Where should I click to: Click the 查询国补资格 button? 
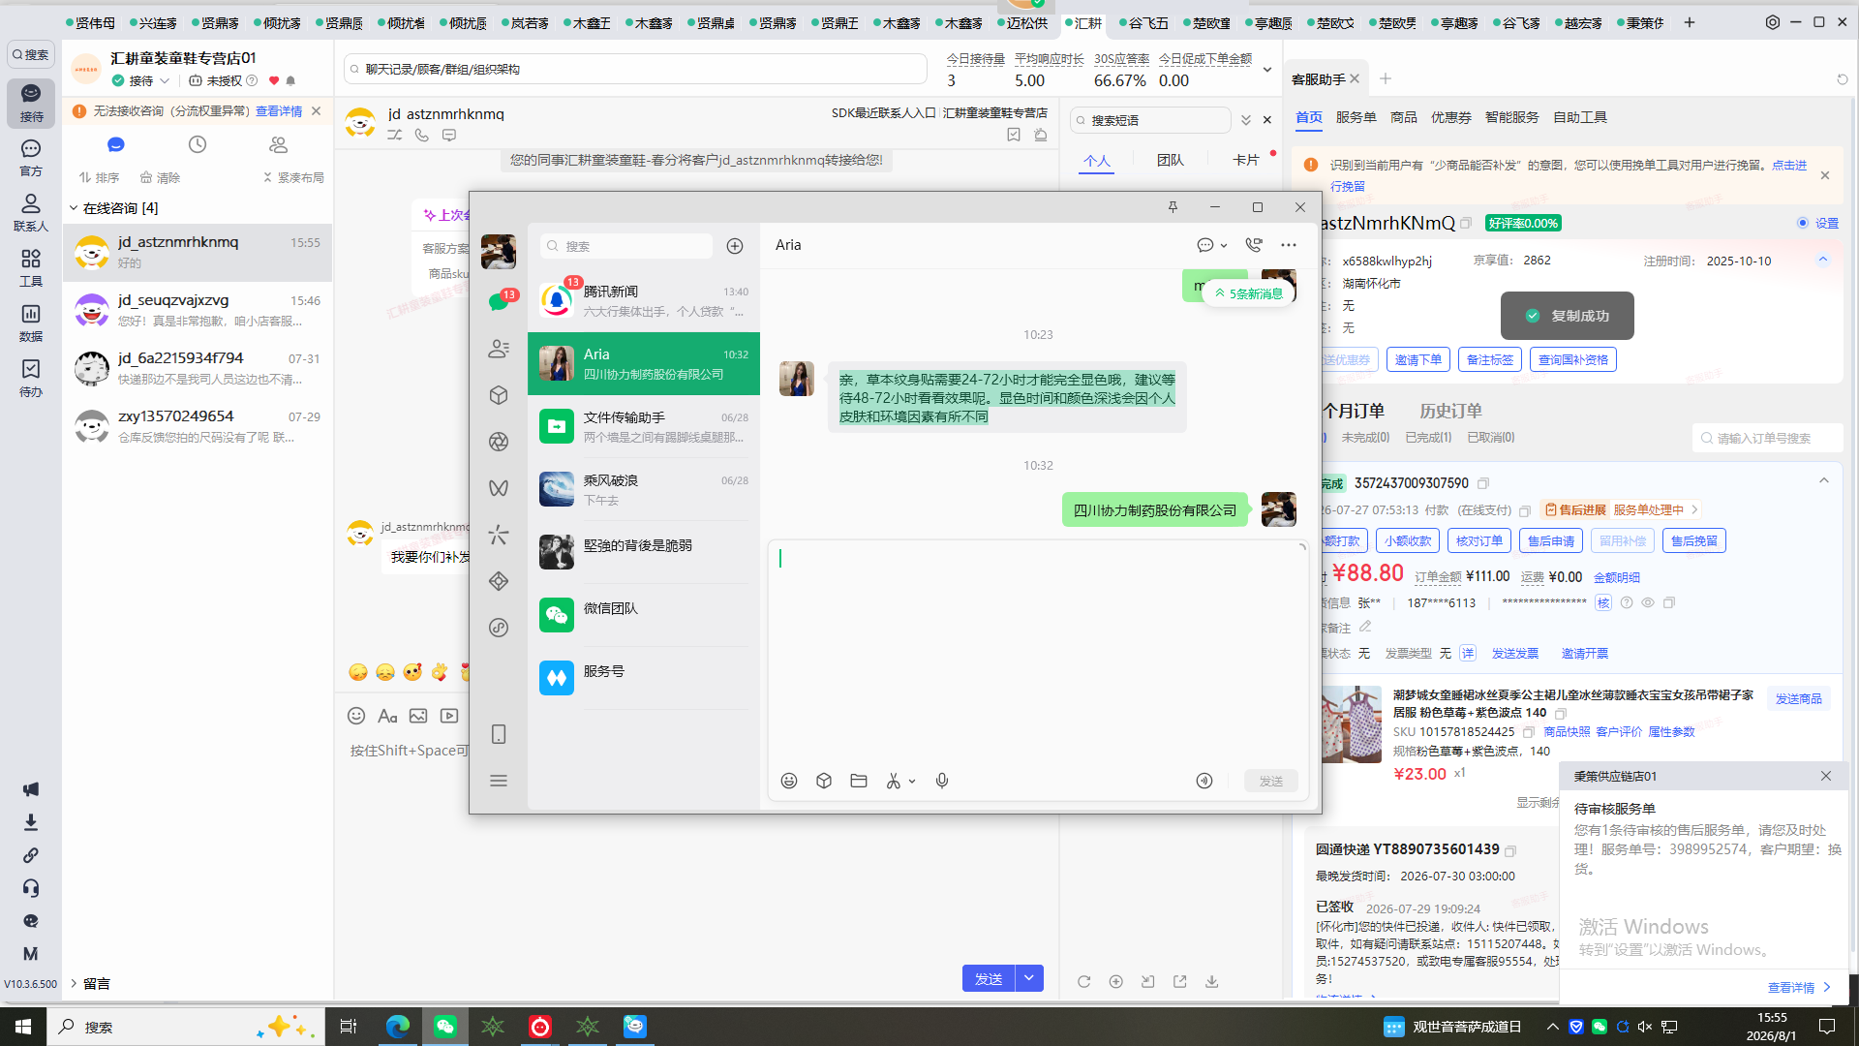tap(1573, 359)
